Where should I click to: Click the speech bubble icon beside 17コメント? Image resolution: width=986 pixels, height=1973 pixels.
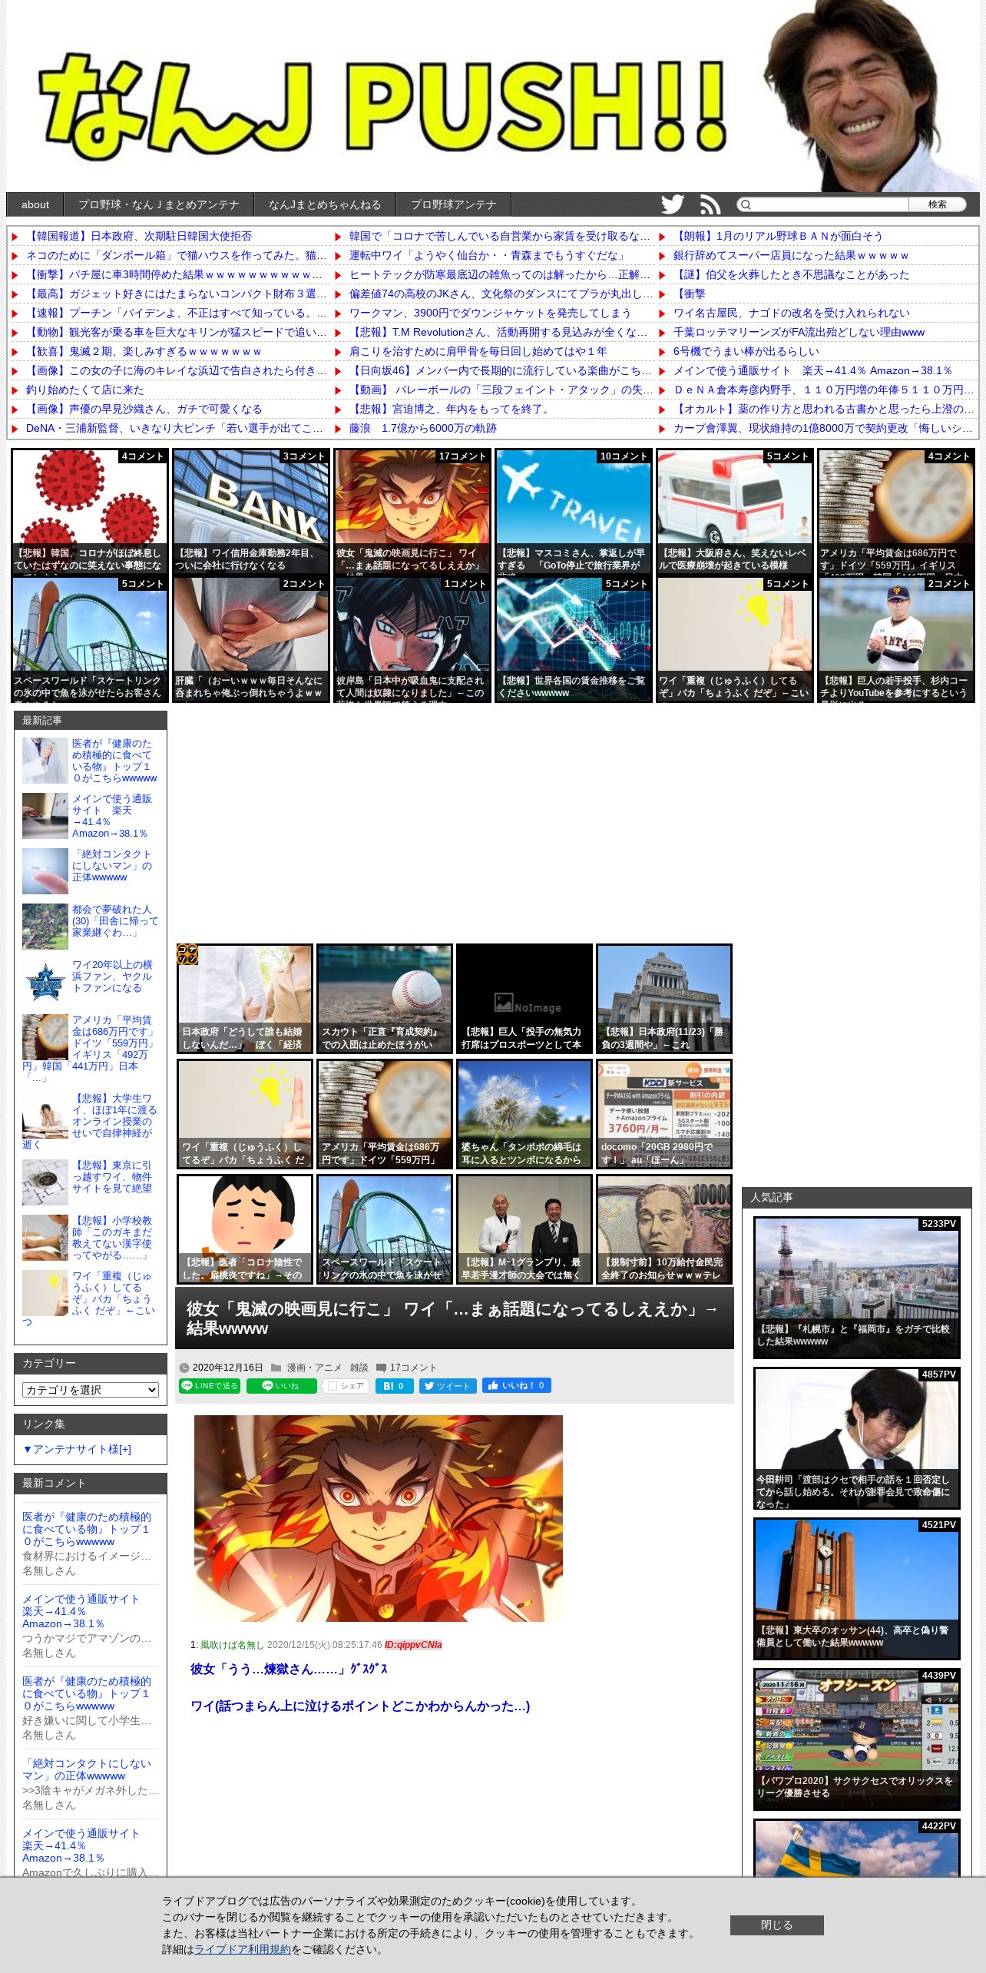pyautogui.click(x=381, y=1368)
